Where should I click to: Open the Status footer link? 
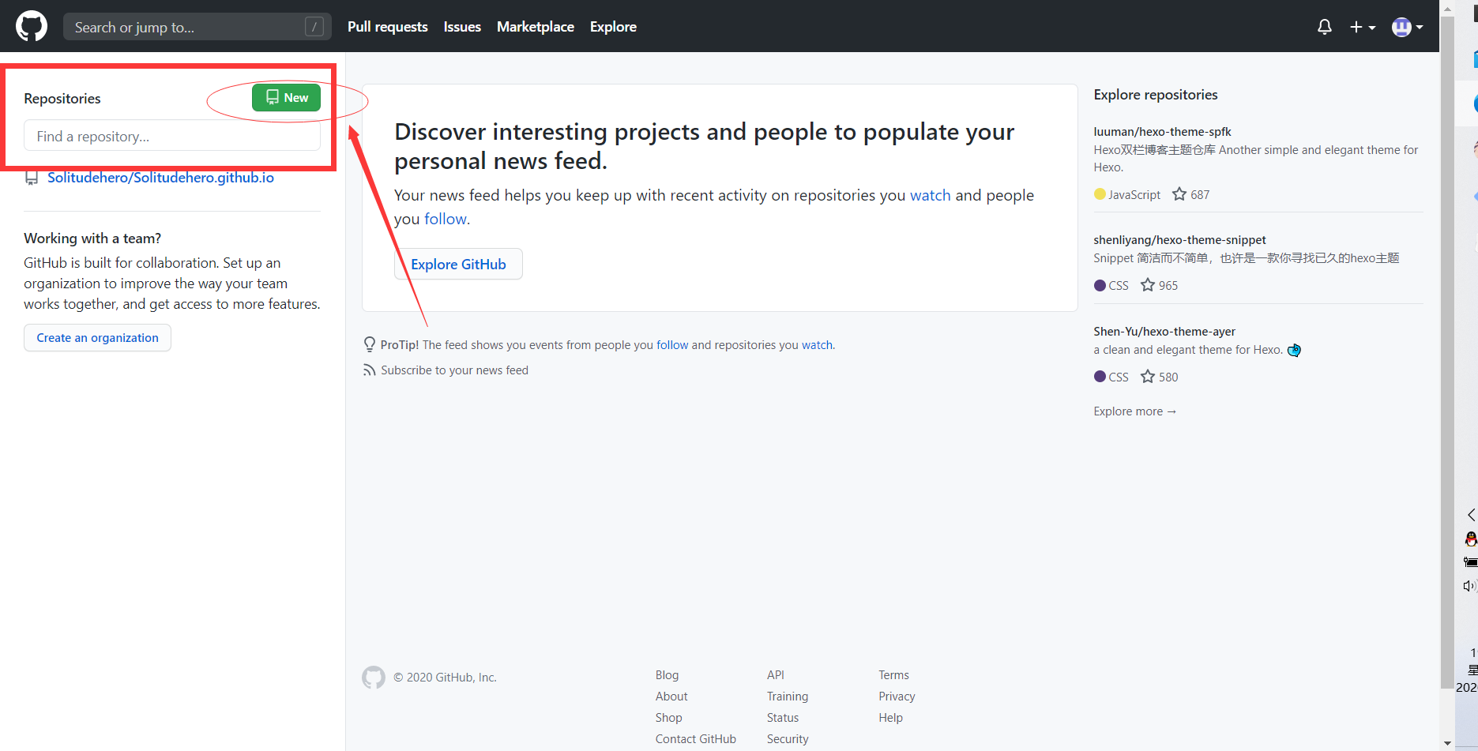click(x=782, y=718)
